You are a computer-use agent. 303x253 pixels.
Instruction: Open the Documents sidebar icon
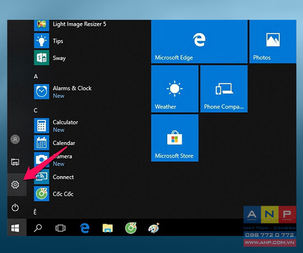click(x=15, y=162)
